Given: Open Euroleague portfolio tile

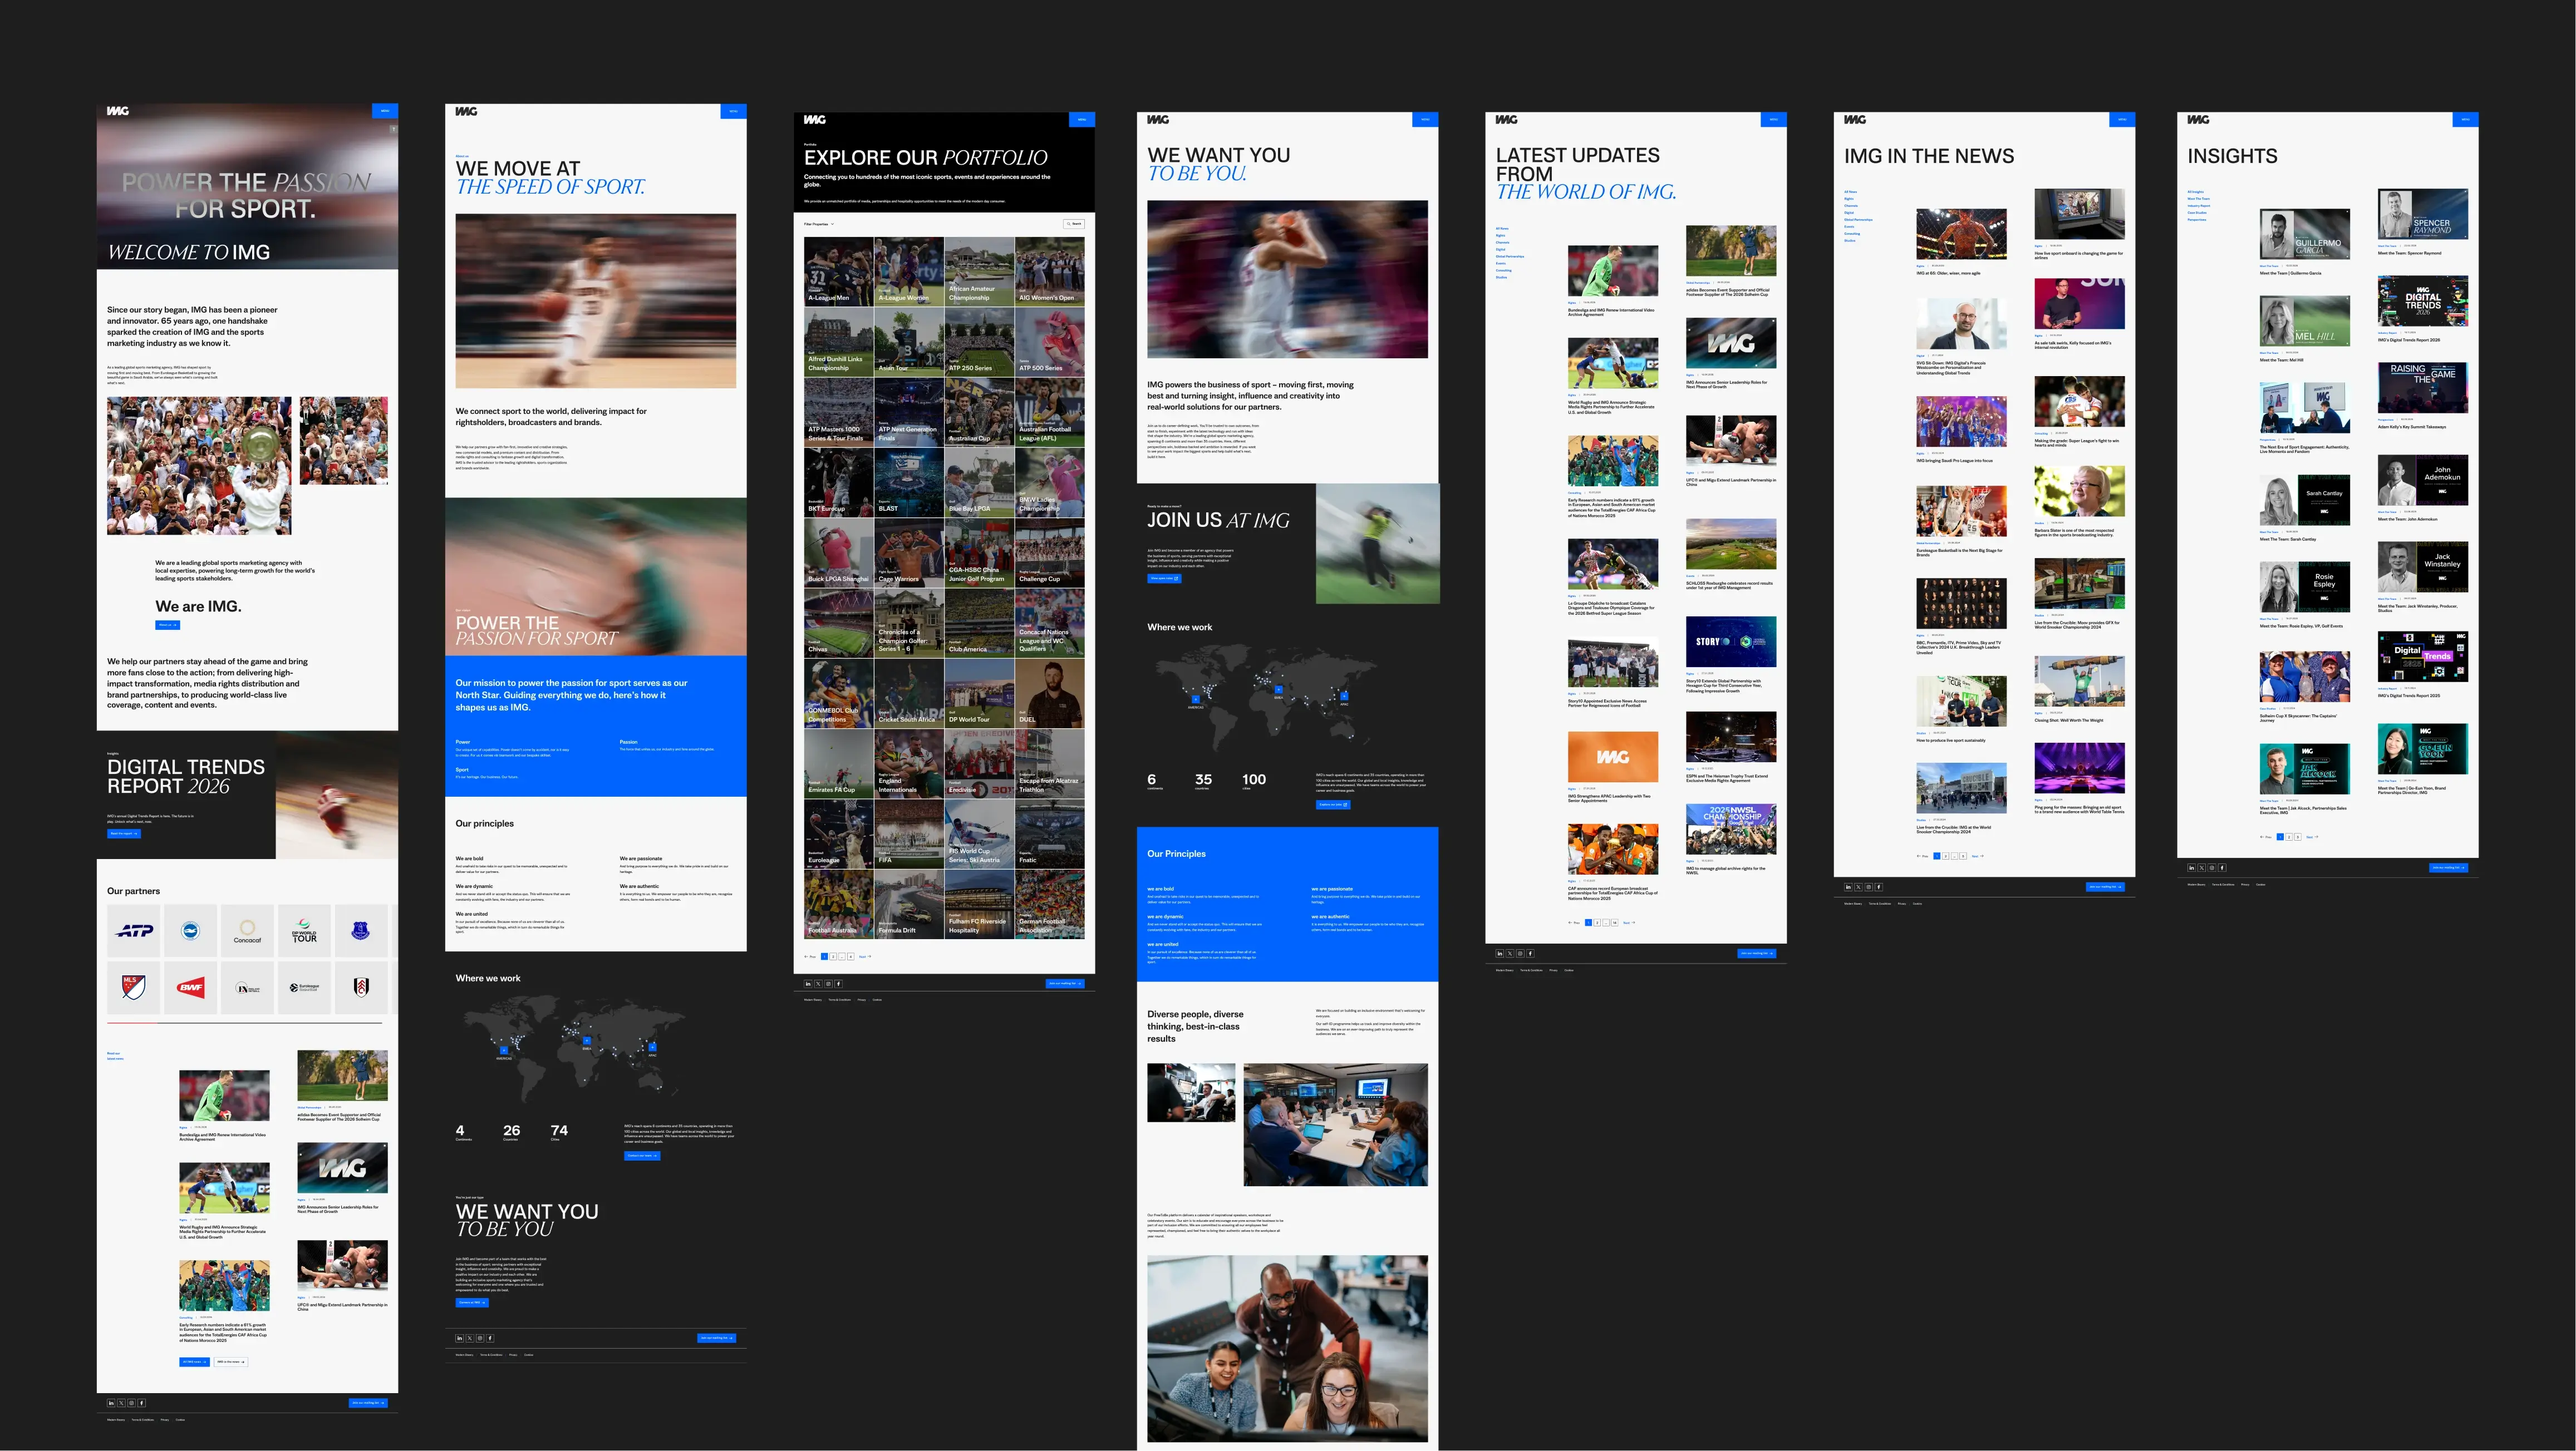Looking at the screenshot, I should click(x=839, y=833).
